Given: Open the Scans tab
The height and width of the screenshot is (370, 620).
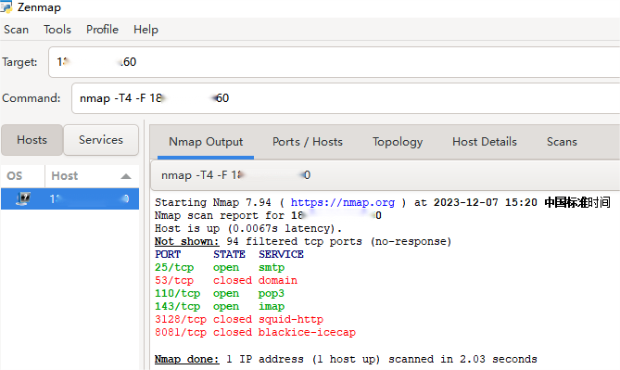Looking at the screenshot, I should 562,142.
